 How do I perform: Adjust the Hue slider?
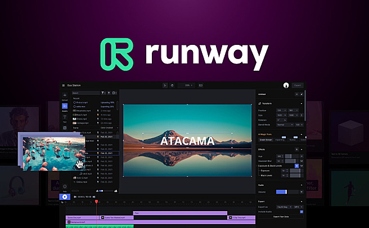click(292, 156)
